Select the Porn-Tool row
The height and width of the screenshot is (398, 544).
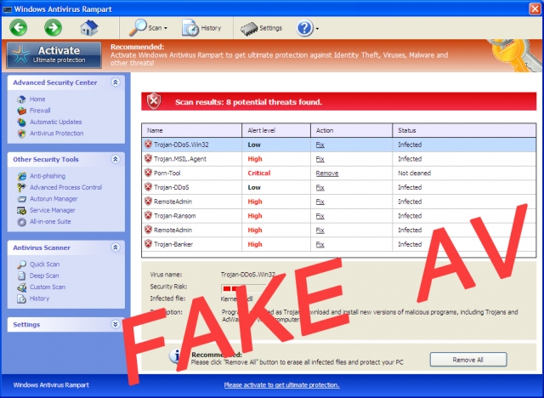(x=339, y=173)
